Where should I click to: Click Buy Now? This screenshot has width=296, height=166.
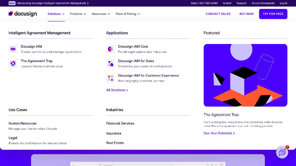[x=246, y=14]
